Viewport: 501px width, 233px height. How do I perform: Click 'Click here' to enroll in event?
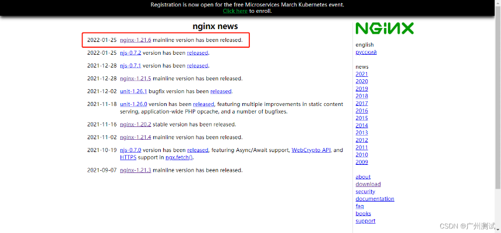235,10
